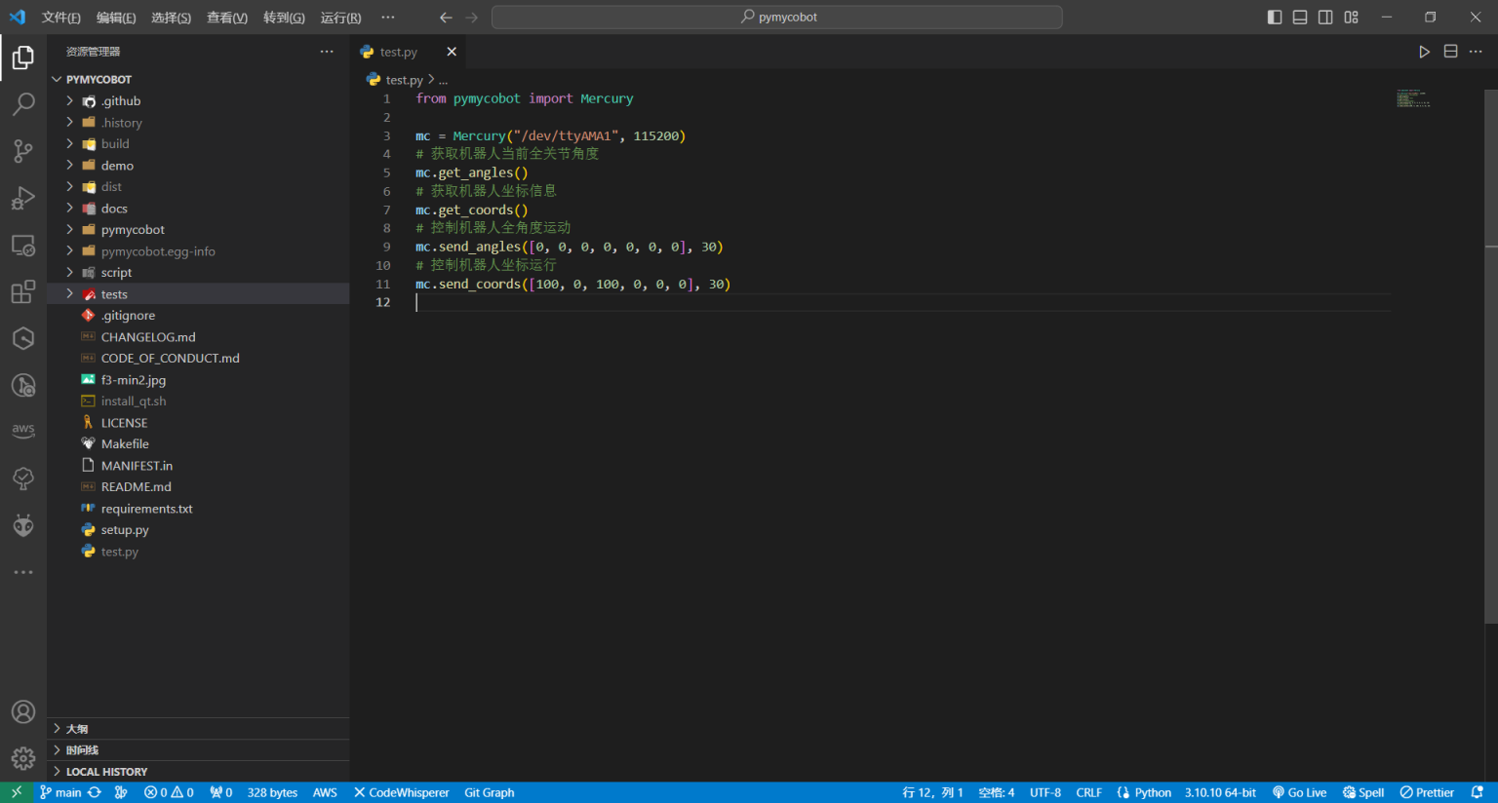The image size is (1498, 803).
Task: Click the main branch indicator
Action: click(60, 792)
